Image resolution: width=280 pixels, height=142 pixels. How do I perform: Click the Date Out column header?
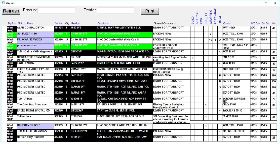(265, 24)
